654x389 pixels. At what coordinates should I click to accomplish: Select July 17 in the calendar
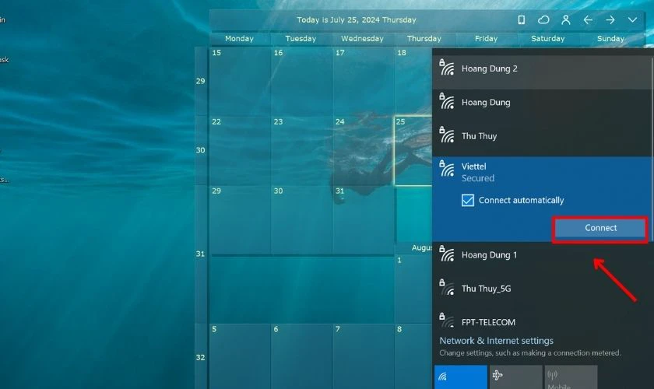click(x=364, y=81)
